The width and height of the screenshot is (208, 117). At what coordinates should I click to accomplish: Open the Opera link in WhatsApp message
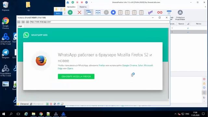(70, 69)
